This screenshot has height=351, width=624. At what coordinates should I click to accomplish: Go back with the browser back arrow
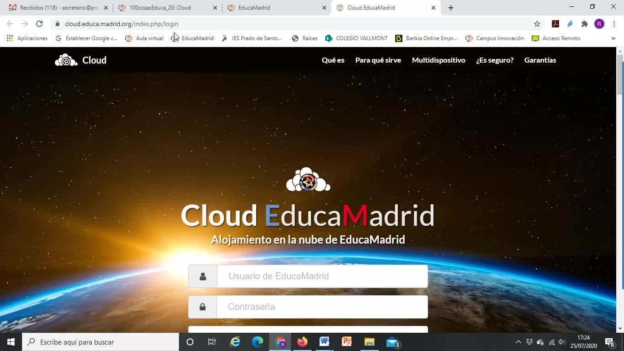click(10, 24)
